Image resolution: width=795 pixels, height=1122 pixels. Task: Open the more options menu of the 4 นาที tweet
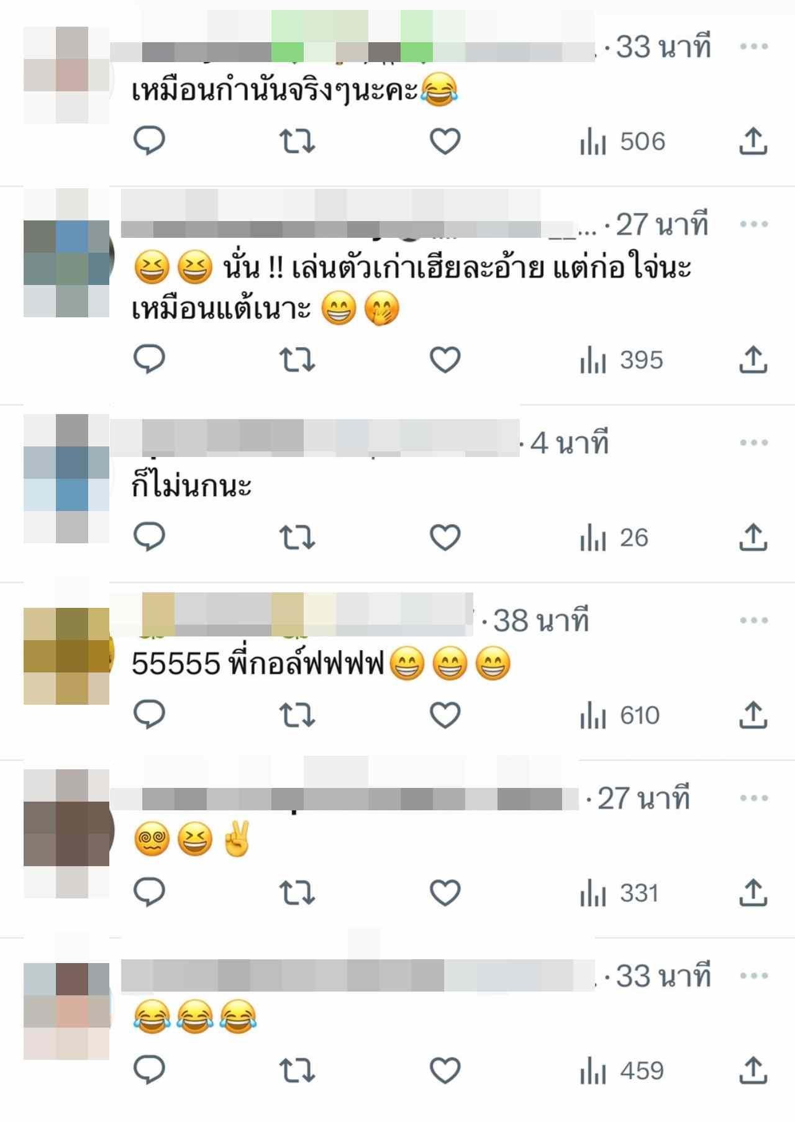click(x=754, y=443)
